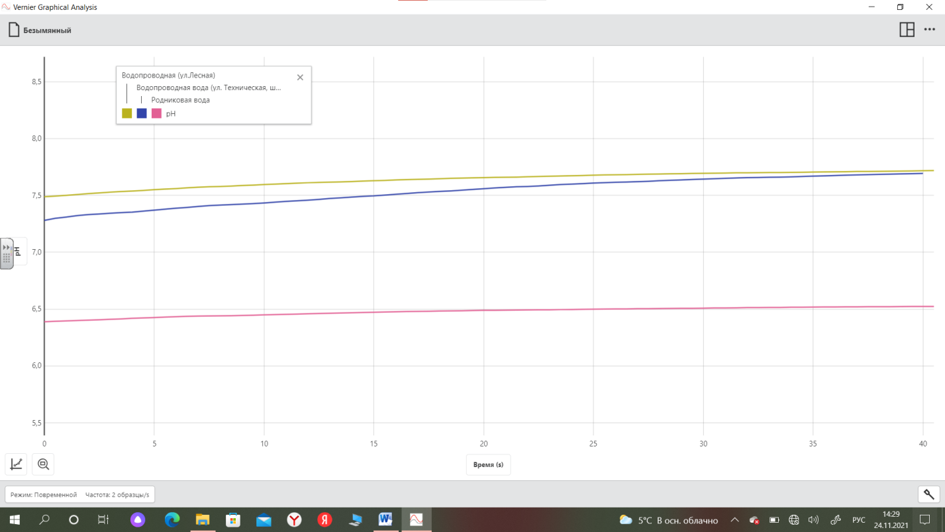945x532 pixels.
Task: Open data collection mode settings button
Action: pos(79,495)
